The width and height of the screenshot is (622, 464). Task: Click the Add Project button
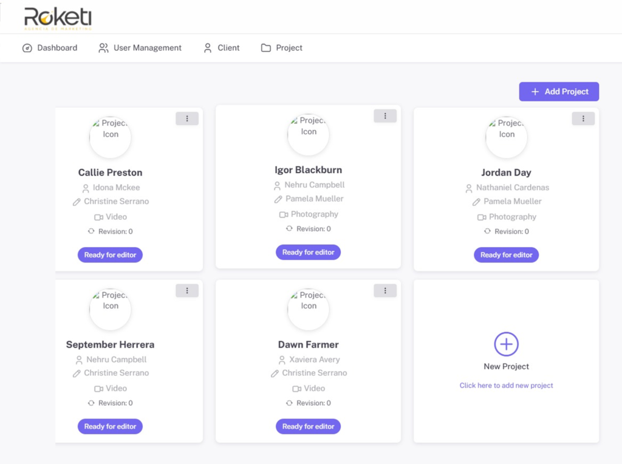coord(559,92)
